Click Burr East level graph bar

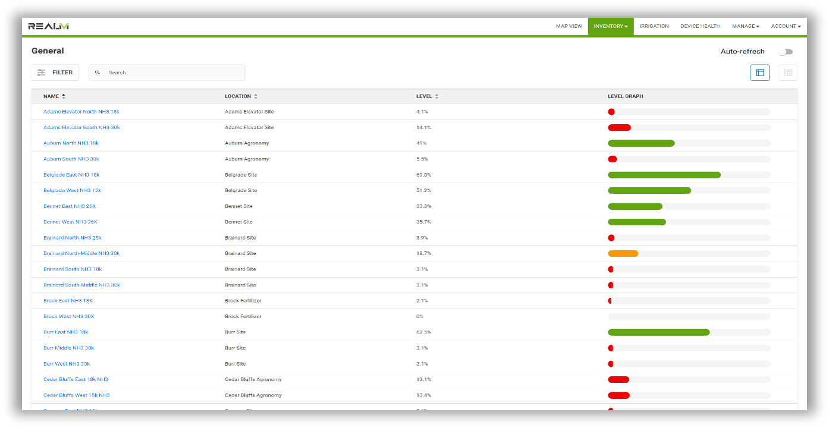click(659, 332)
